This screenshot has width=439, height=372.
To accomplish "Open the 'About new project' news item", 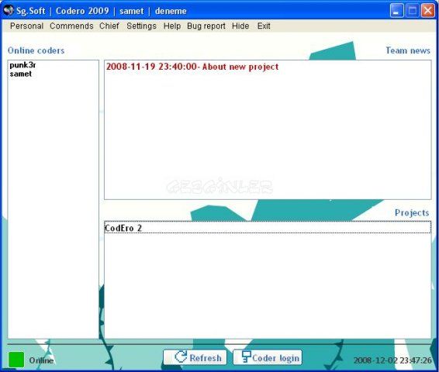I will (x=192, y=67).
